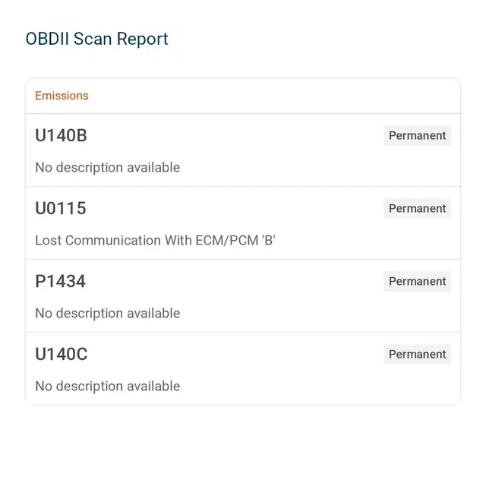The image size is (486, 486).
Task: Open the U140B trouble code
Action: [61, 135]
